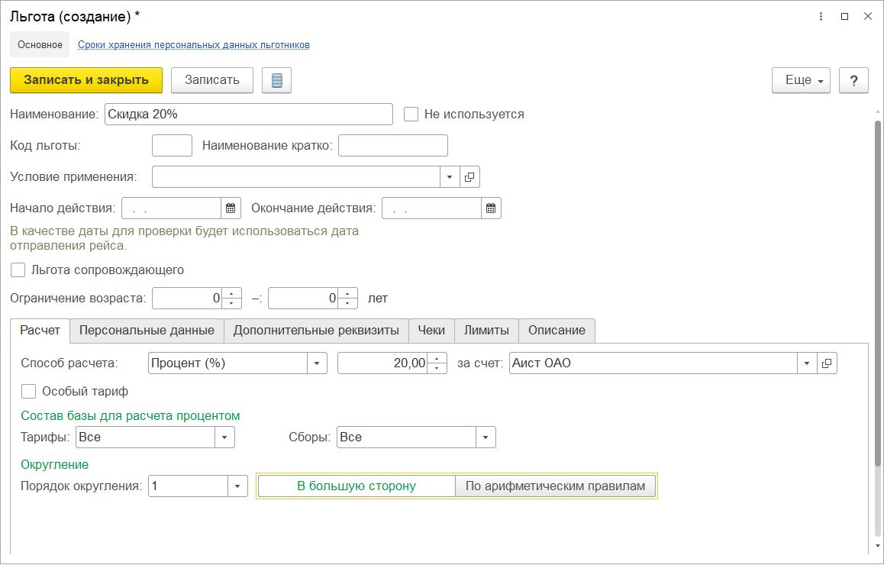Expand the за счет Аист ОАО dropdown
Image resolution: width=884 pixels, height=565 pixels.
click(807, 363)
